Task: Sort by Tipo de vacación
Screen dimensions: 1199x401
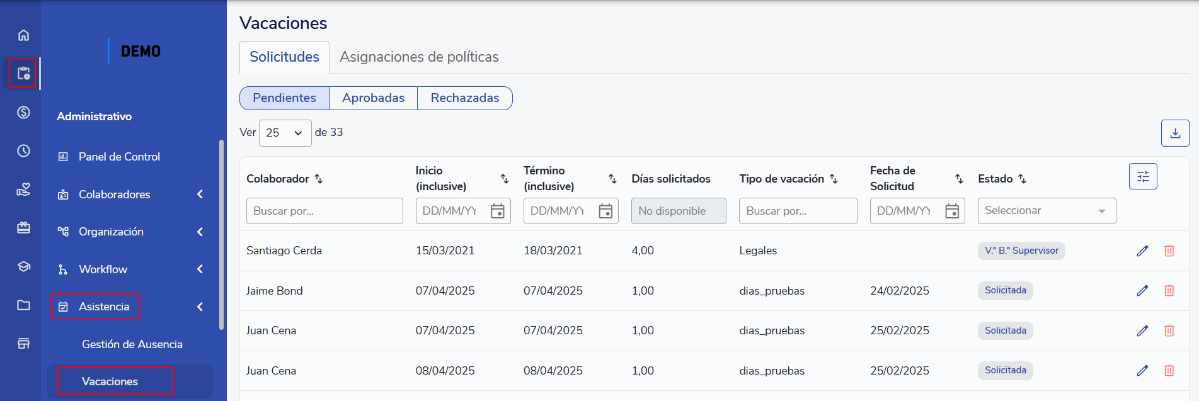Action: 834,179
